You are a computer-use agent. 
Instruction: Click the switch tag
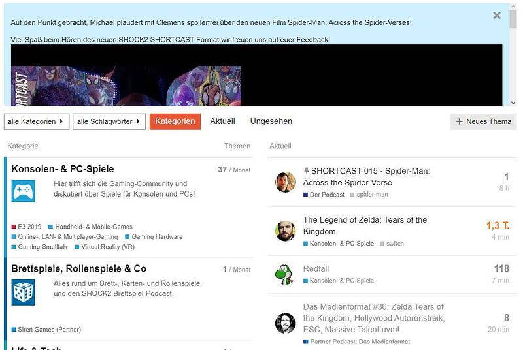click(392, 244)
